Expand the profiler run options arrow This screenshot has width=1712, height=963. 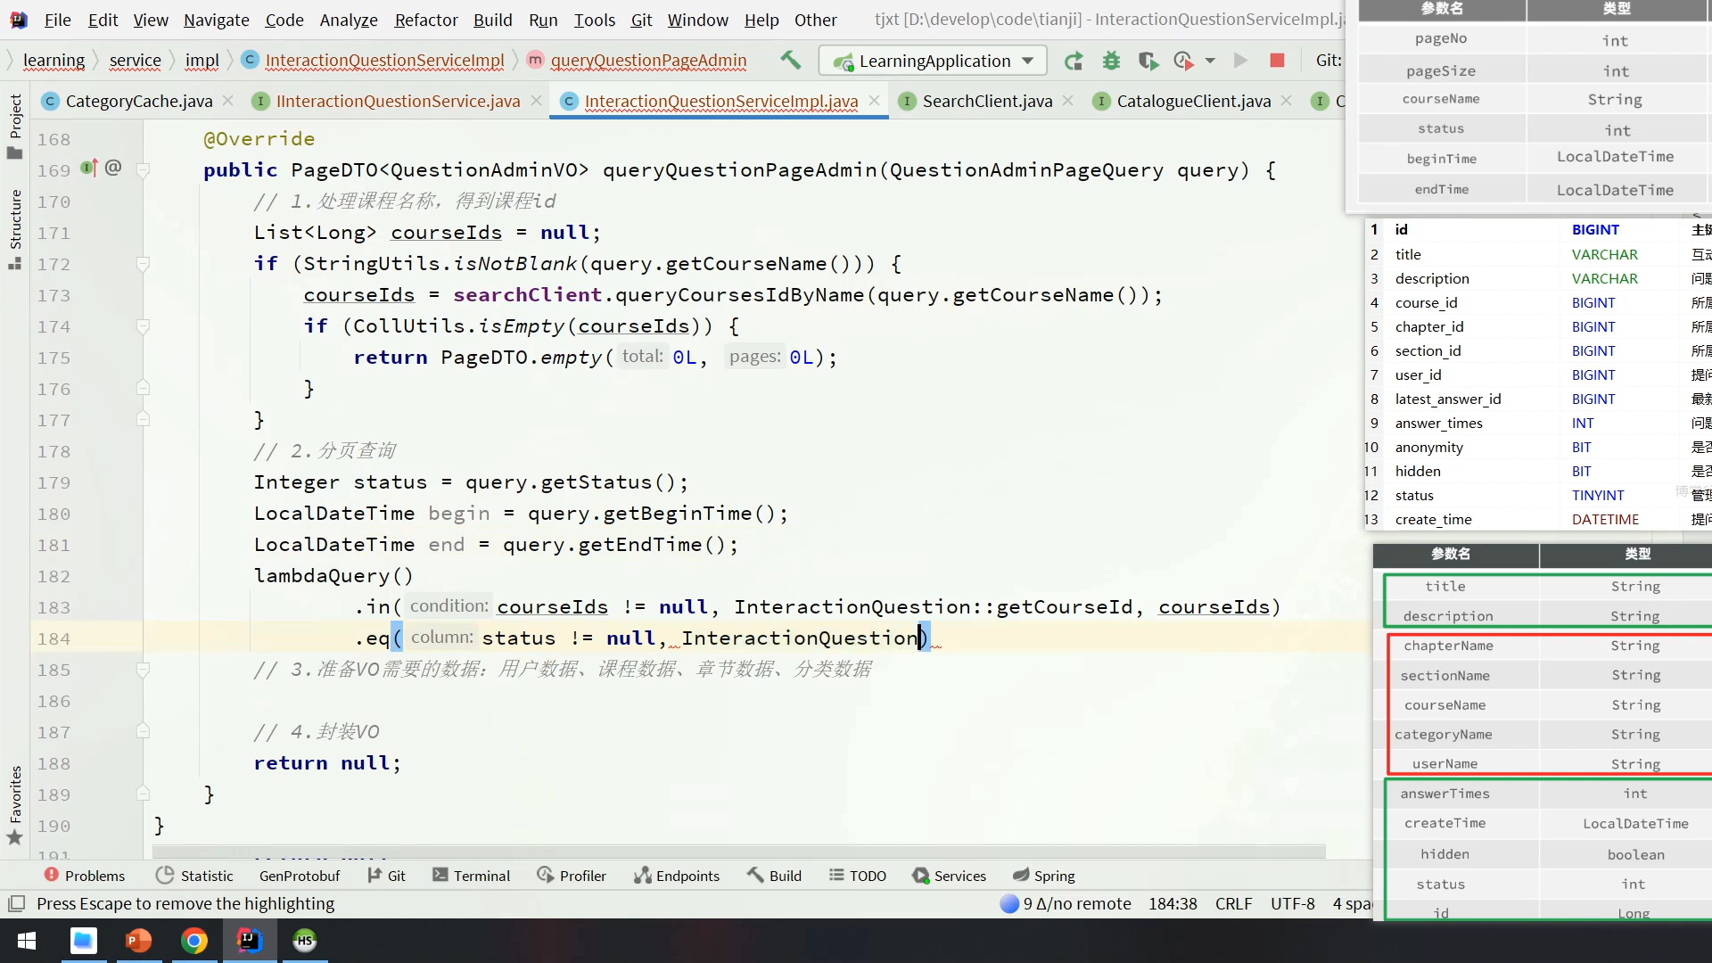tap(1210, 61)
